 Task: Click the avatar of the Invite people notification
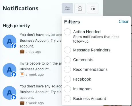(x=9, y=70)
